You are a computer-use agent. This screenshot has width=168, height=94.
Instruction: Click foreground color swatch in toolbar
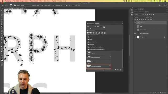tap(1, 60)
